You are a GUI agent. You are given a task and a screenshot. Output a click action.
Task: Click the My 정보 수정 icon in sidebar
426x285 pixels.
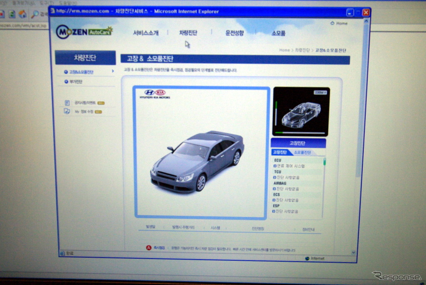click(67, 112)
